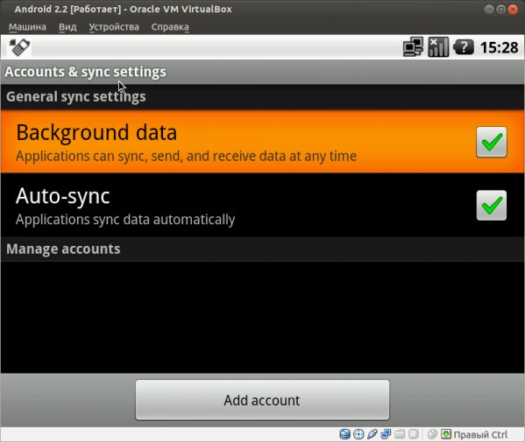Click the mouse integration status icon
This screenshot has height=442, width=525.
click(x=432, y=434)
